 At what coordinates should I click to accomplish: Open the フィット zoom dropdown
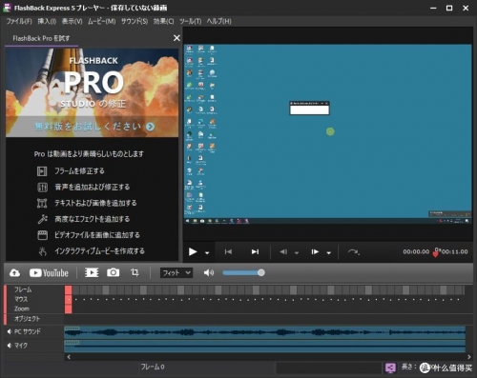[176, 272]
